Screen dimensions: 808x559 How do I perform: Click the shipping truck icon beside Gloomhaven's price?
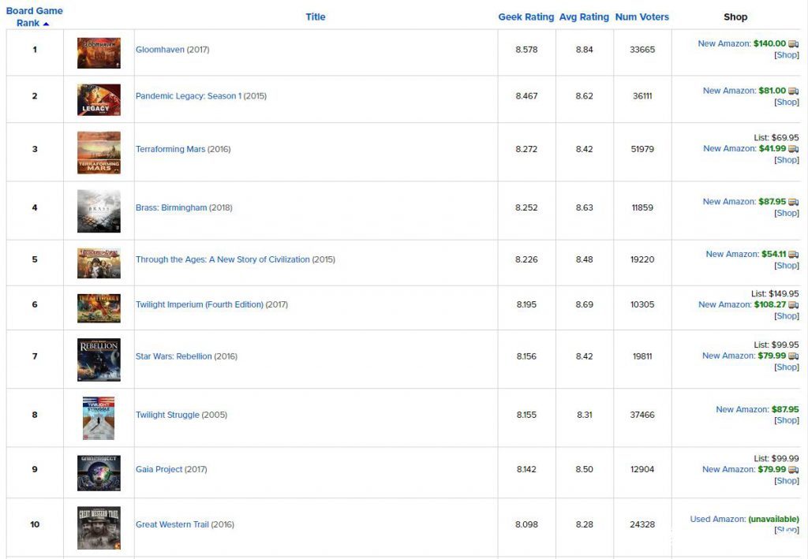coord(794,44)
